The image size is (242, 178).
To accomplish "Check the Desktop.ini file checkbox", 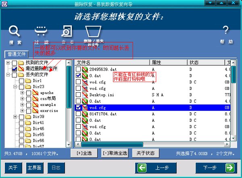I will [x=78, y=95].
